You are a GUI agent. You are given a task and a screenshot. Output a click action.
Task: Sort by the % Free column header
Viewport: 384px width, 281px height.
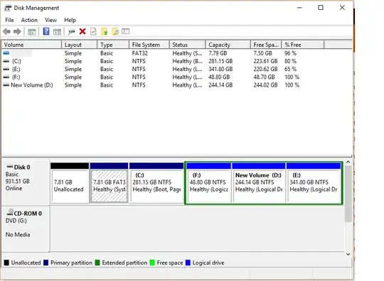pos(303,45)
